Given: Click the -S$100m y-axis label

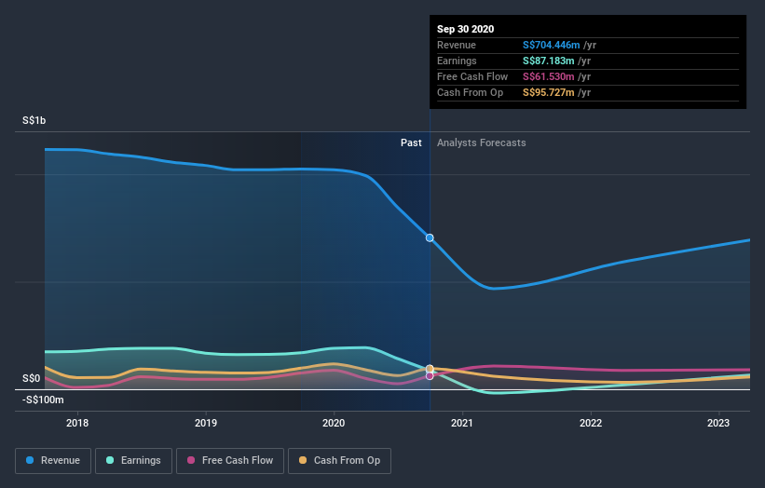Looking at the screenshot, I should 43,400.
